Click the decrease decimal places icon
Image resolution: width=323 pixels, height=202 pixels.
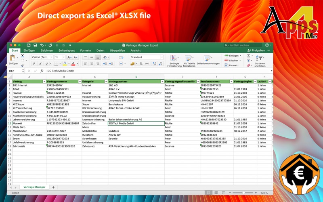[161, 64]
